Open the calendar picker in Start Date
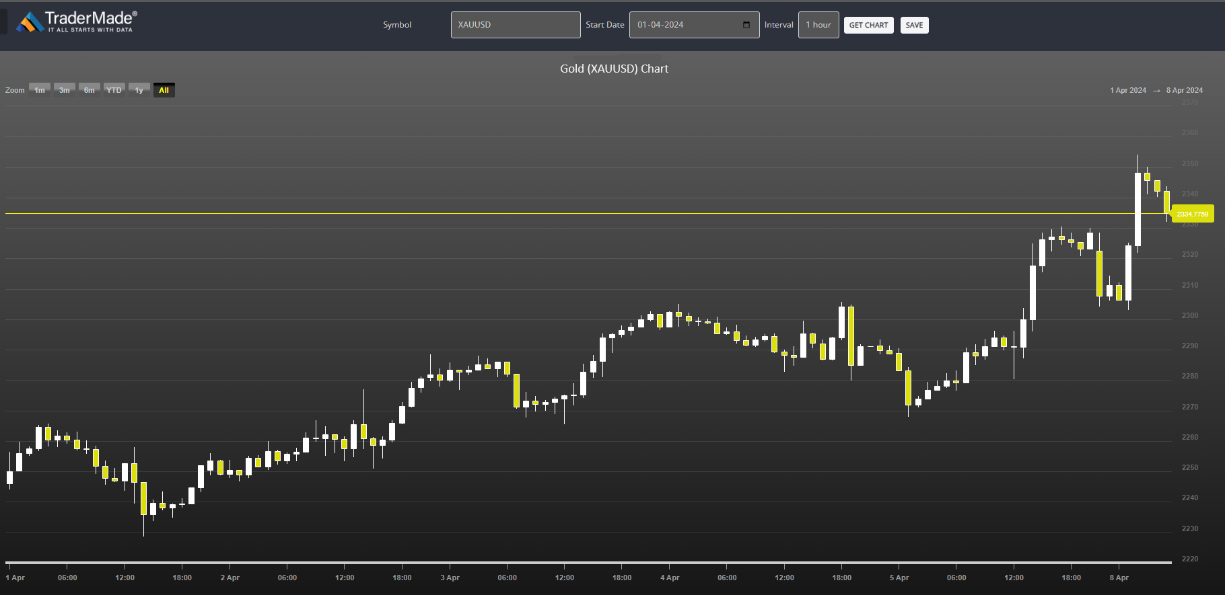Image resolution: width=1225 pixels, height=595 pixels. coord(746,25)
